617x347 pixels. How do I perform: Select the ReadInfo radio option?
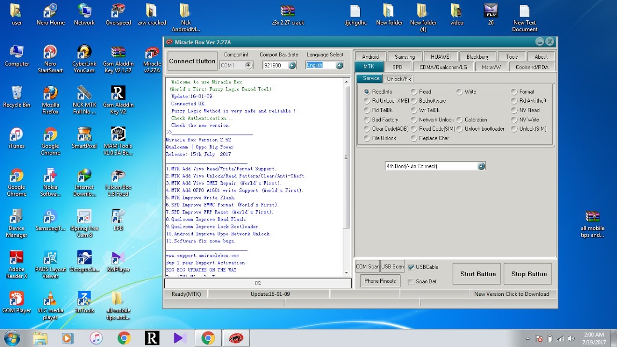coord(367,92)
